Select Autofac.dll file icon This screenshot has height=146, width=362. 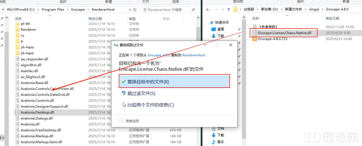pyautogui.click(x=17, y=71)
